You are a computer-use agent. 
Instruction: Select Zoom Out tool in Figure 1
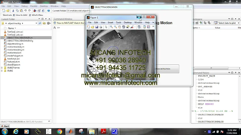[115, 27]
